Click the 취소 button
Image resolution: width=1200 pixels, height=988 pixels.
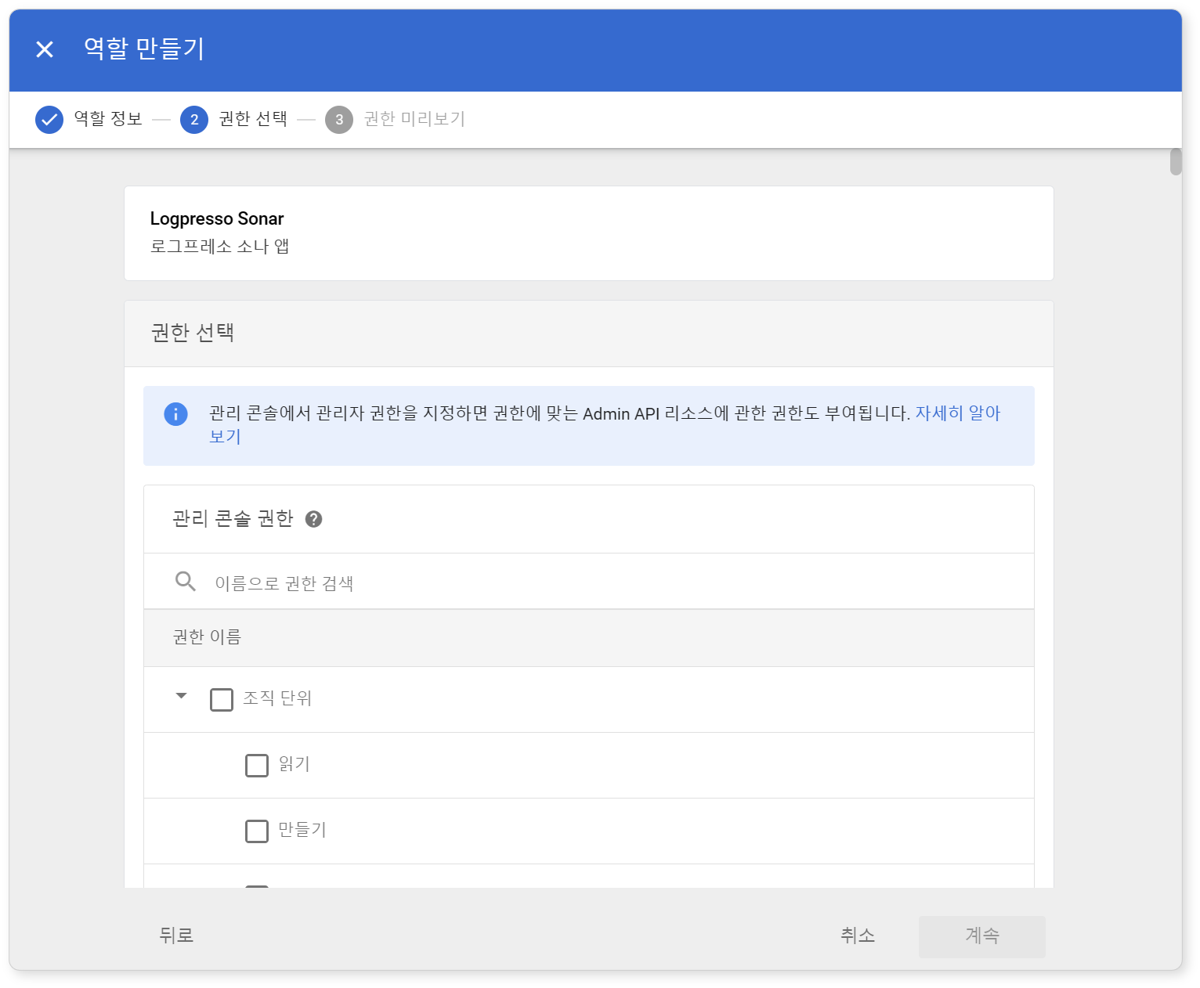tap(858, 936)
